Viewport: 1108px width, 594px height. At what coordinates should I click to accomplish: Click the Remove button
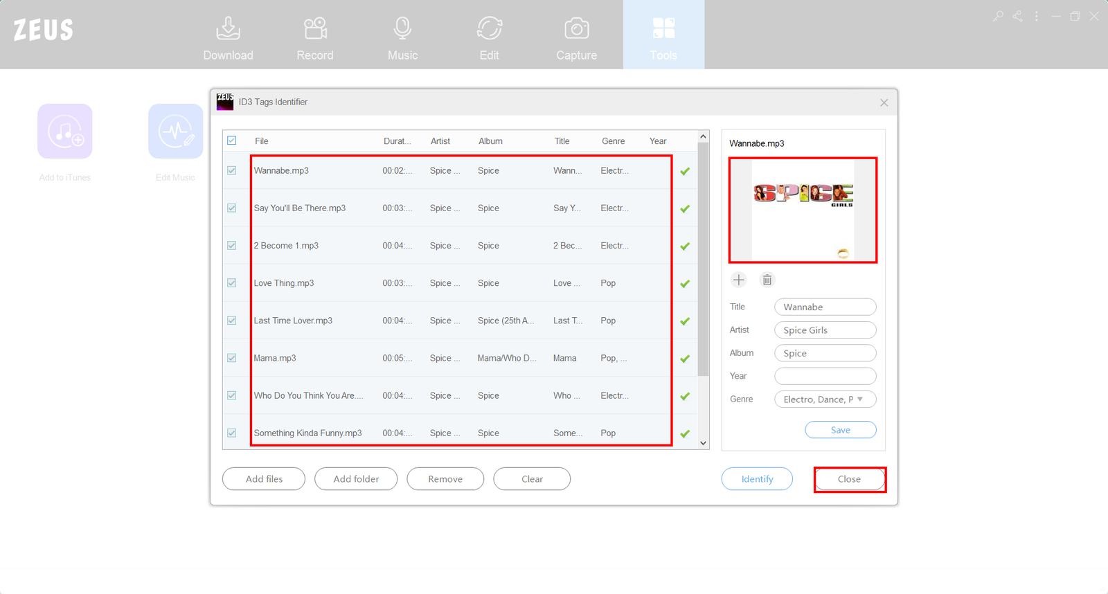pos(445,479)
